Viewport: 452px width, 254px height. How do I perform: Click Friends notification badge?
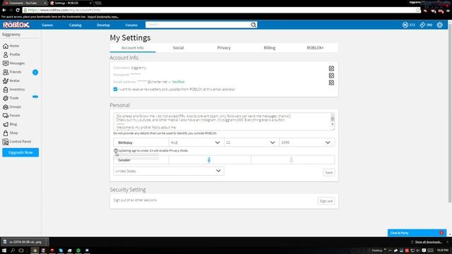[35, 72]
